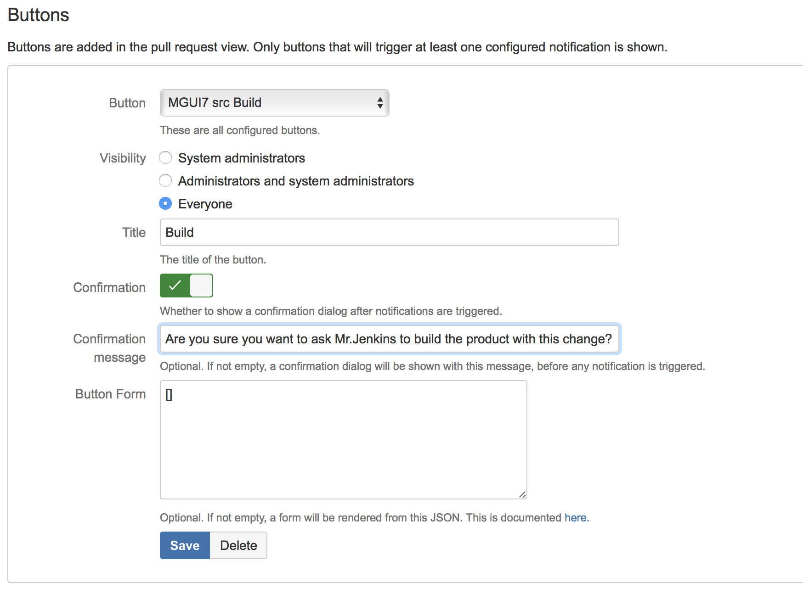Viewport: 803px width, 594px height.
Task: Focus the Confirmation message text field
Action: [x=389, y=339]
